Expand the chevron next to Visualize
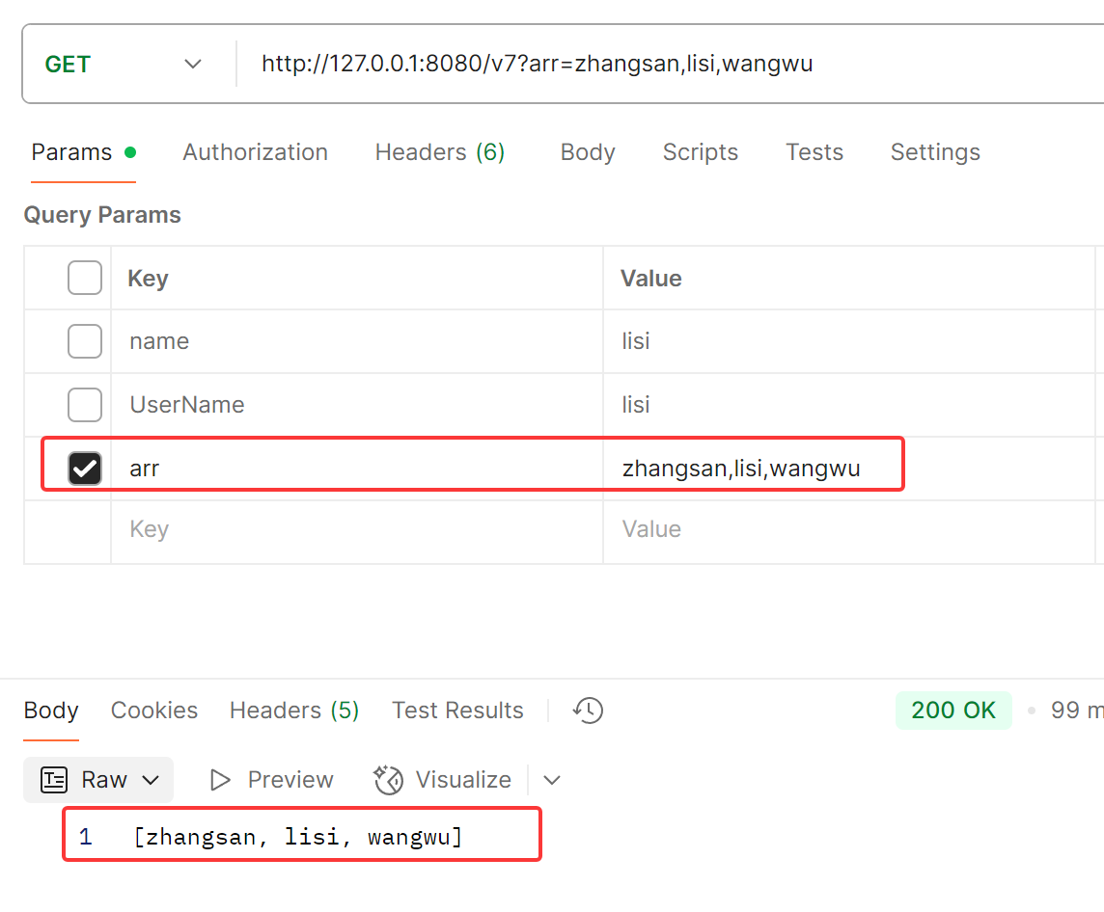This screenshot has width=1104, height=912. click(552, 780)
